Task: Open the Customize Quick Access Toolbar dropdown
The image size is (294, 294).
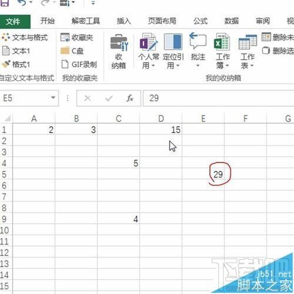Action: point(93,3)
